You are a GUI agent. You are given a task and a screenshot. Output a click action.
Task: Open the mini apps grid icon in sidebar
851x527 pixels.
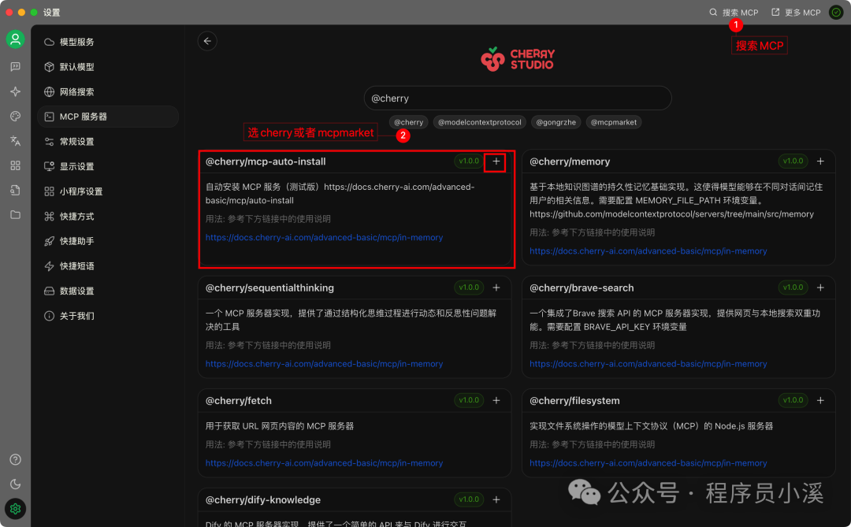[15, 165]
